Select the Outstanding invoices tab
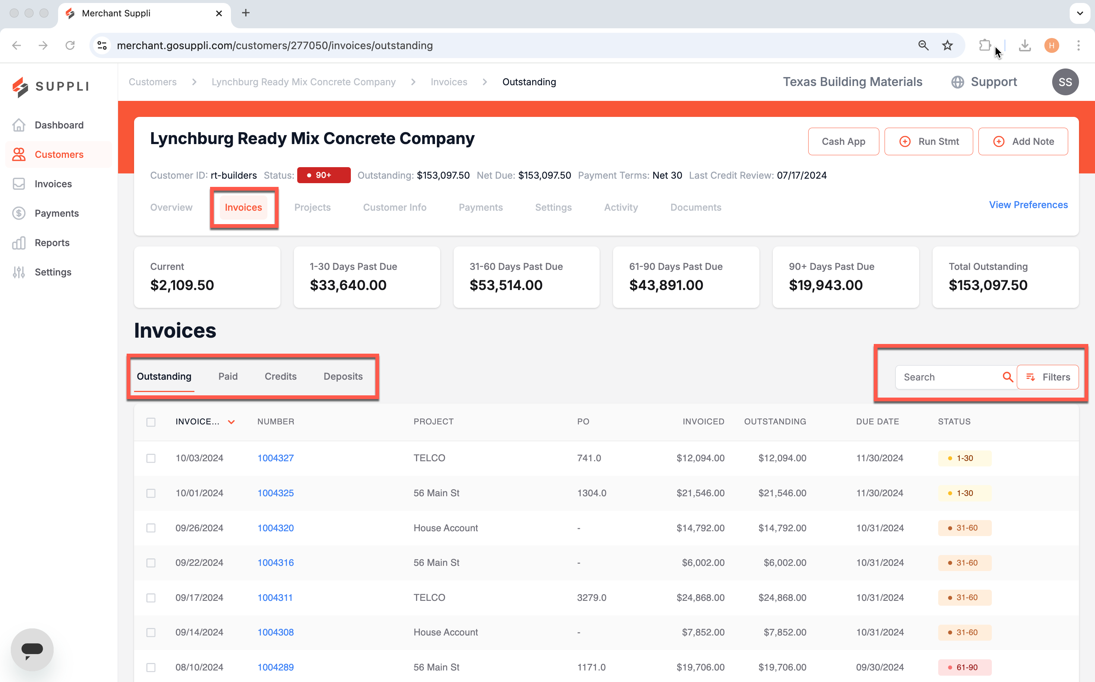 click(x=164, y=376)
